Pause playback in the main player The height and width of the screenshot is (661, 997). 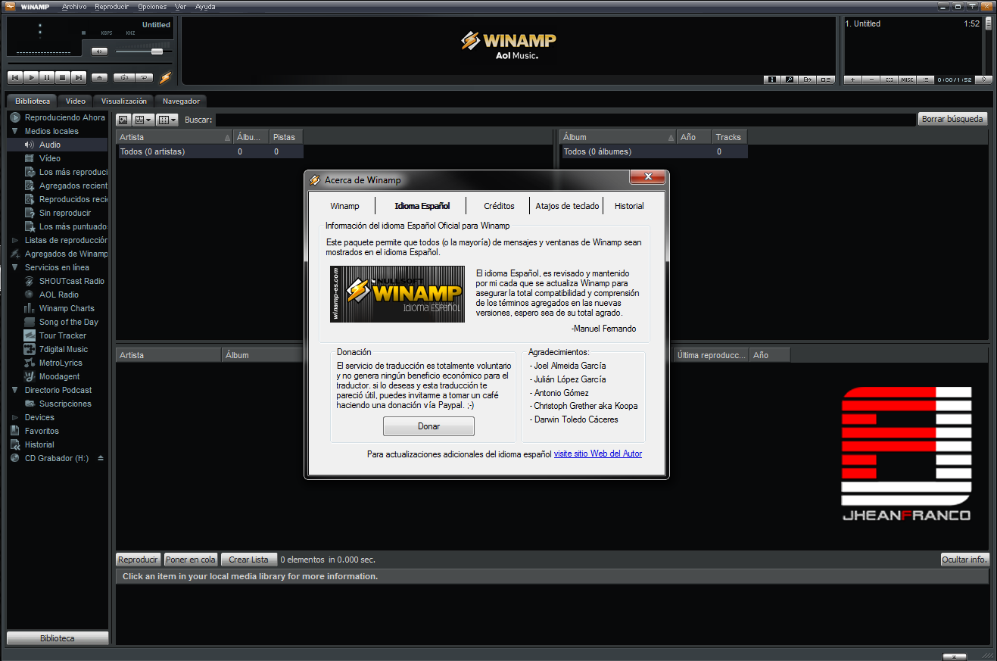pos(47,77)
